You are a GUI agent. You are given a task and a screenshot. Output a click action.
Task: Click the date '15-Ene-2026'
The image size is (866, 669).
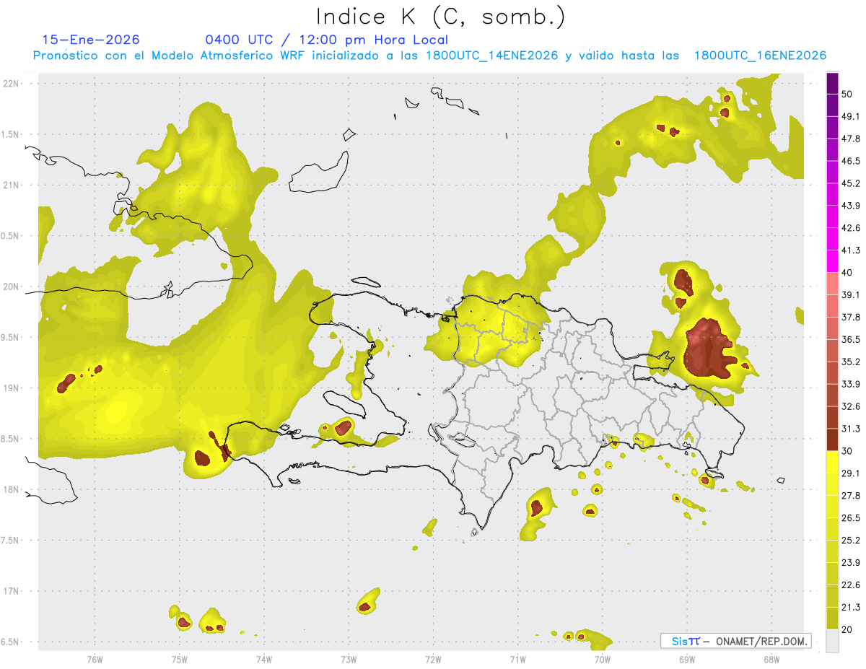[x=91, y=40]
